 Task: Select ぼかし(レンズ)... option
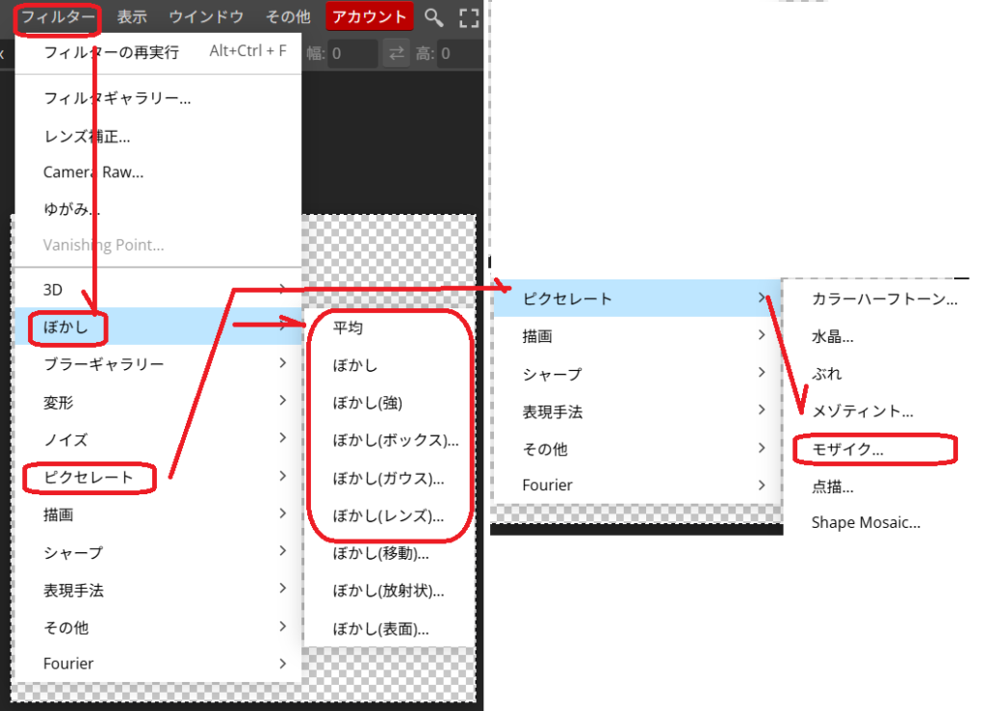(389, 516)
